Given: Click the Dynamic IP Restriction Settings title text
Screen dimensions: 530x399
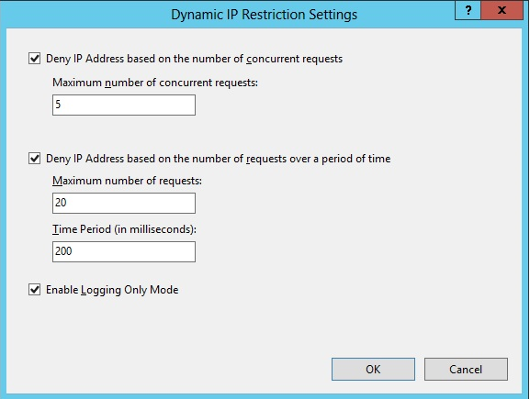Looking at the screenshot, I should point(264,15).
